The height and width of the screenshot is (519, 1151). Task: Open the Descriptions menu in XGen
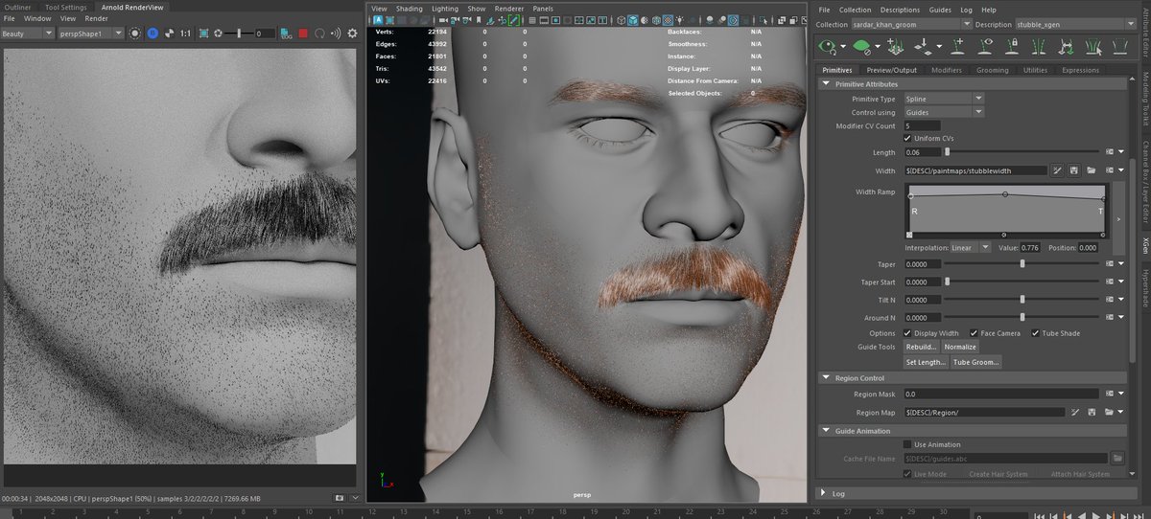(x=900, y=9)
